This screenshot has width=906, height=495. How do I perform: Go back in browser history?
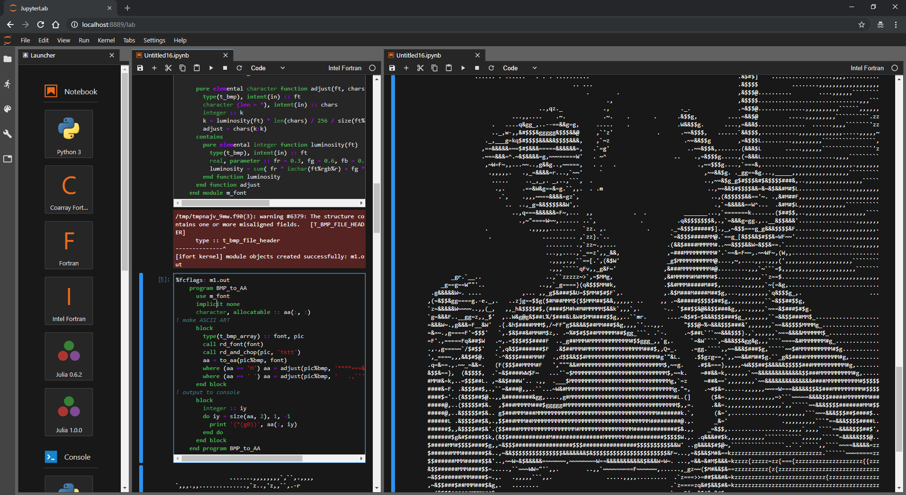pos(10,25)
